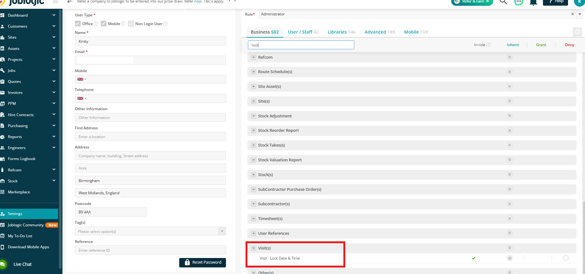
Task: Click the Grant column header
Action: [541, 45]
